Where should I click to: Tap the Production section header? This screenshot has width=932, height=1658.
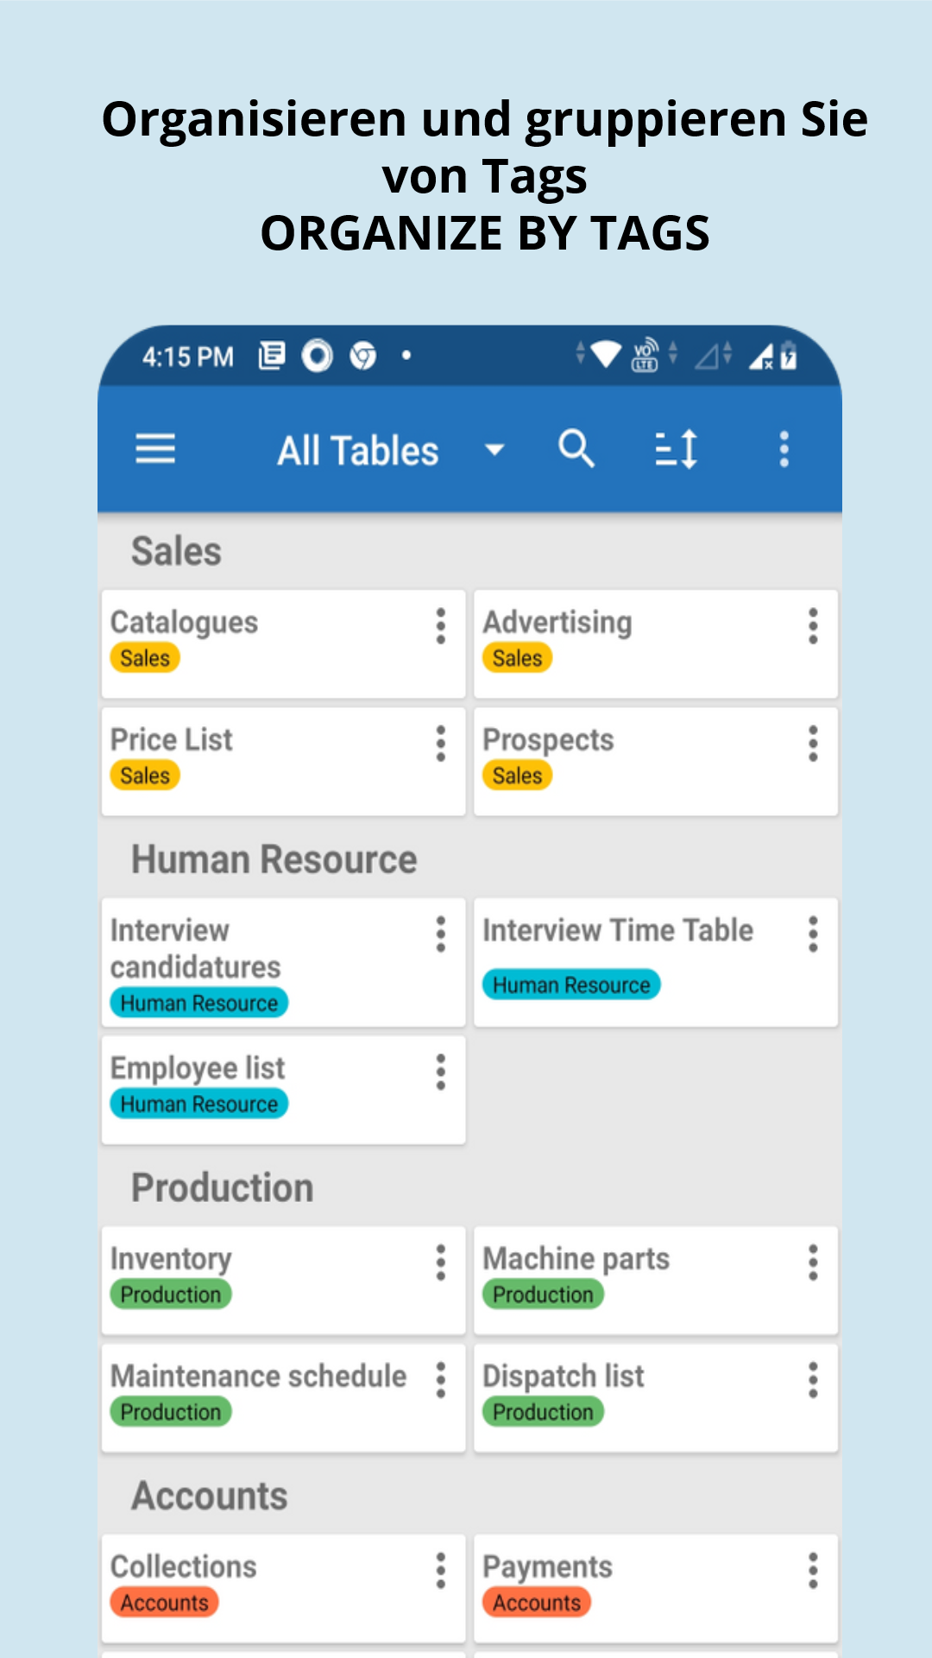tap(223, 1188)
